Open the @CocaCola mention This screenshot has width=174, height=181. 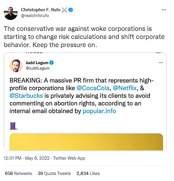[93, 88]
